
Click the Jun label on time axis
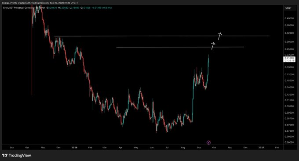point(152,147)
